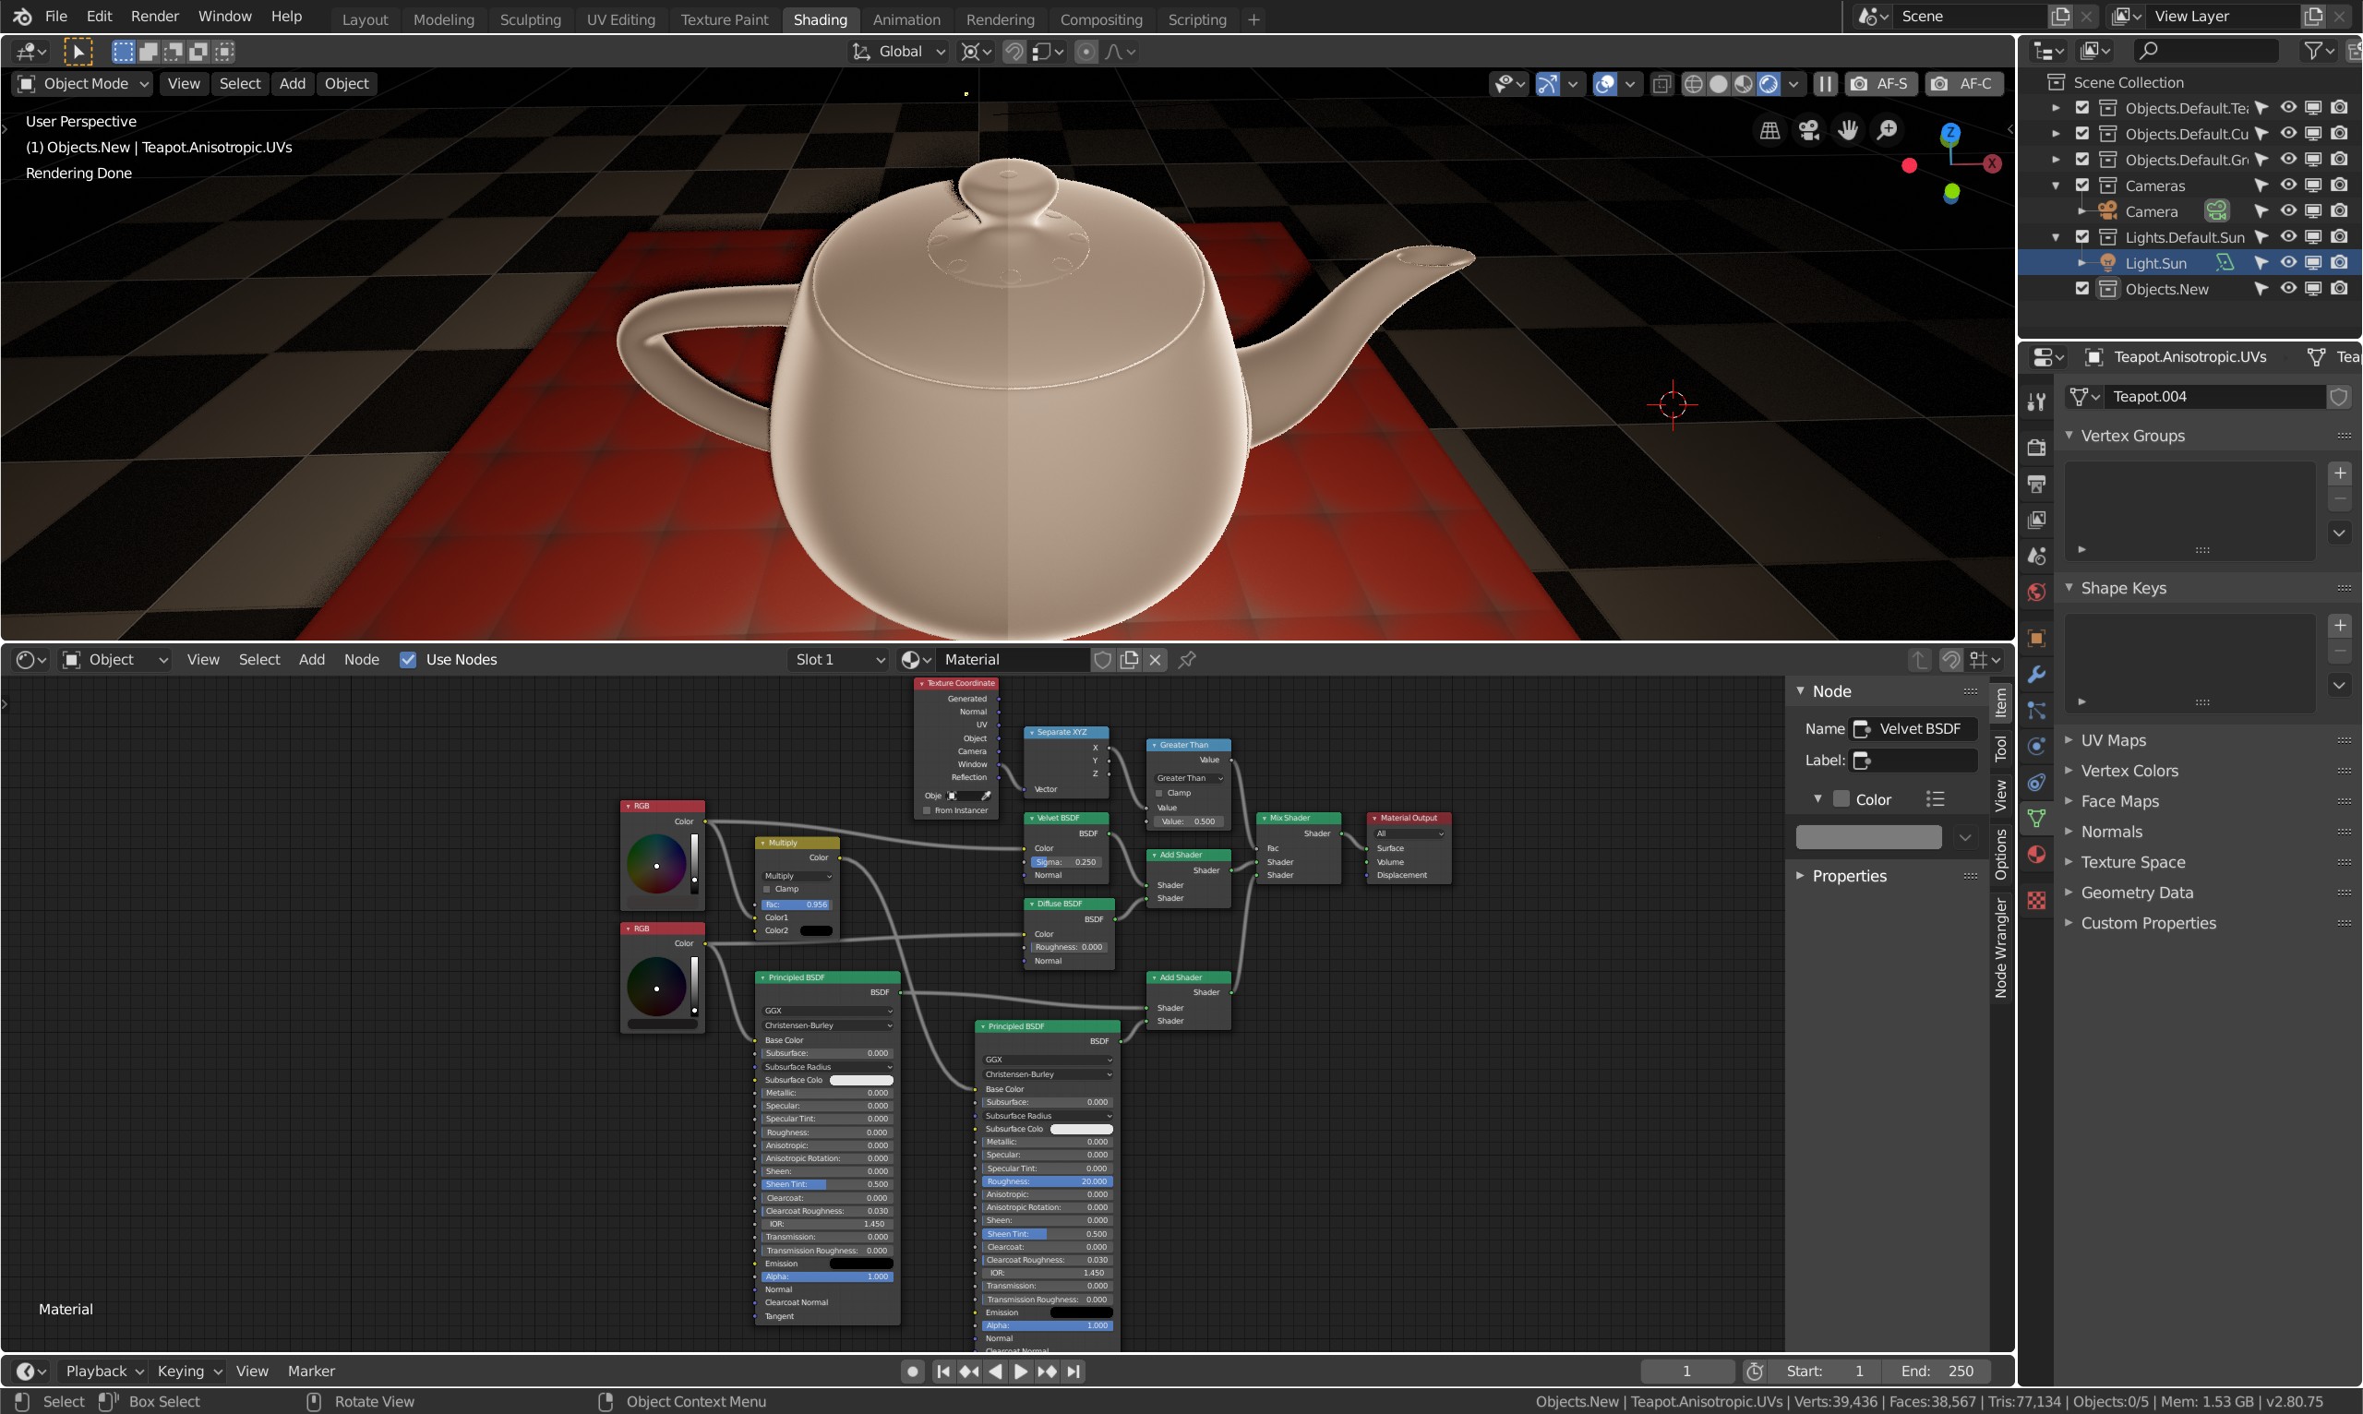The height and width of the screenshot is (1414, 2363).
Task: Jump to the last frame in the timeline
Action: pos(1075,1372)
